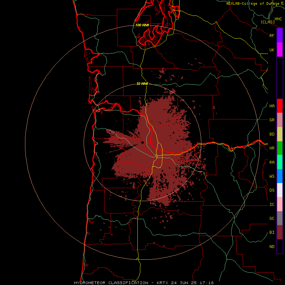Click the 100 NMI range ring label
Image resolution: width=285 pixels, height=285 pixels.
(x=142, y=25)
